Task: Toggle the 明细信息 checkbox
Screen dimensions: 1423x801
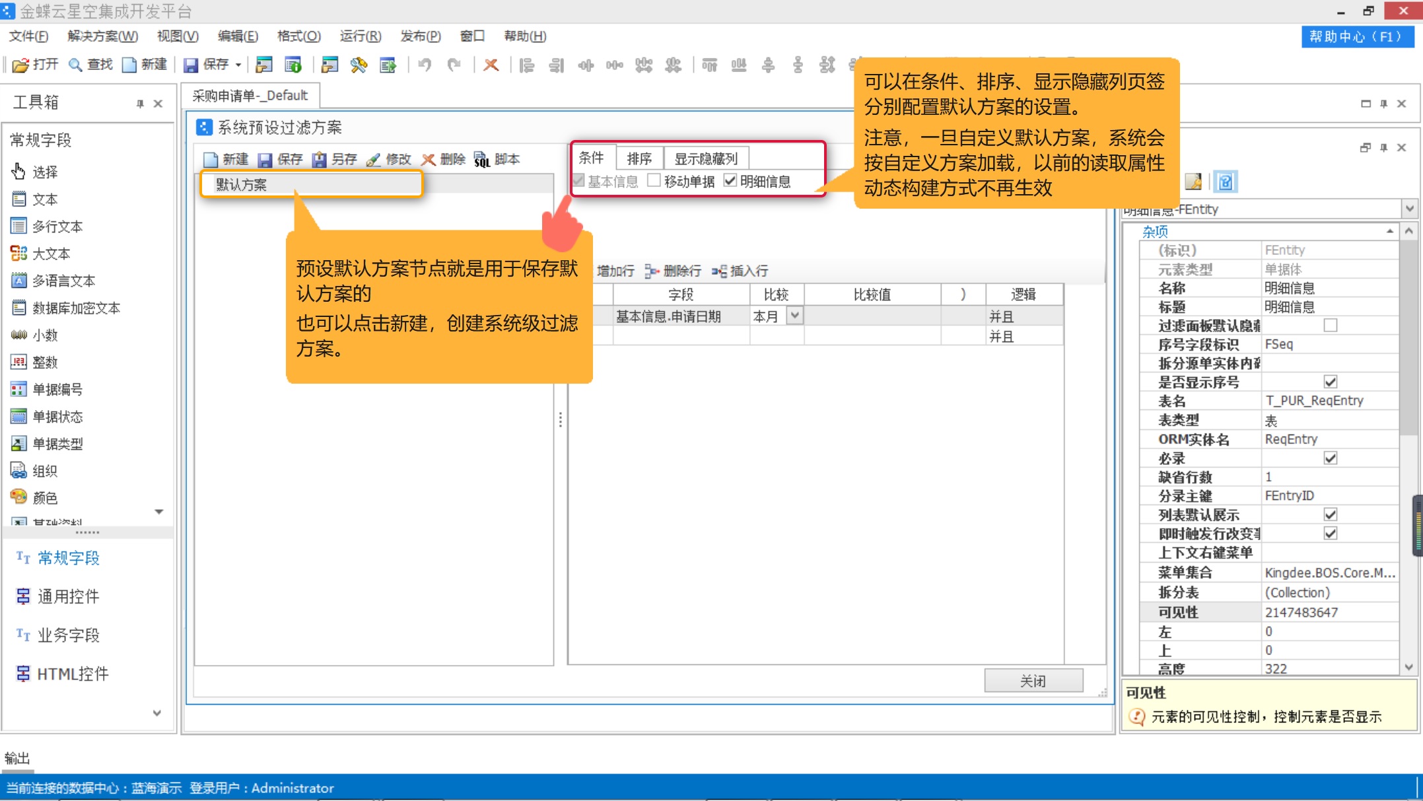Action: coord(730,180)
